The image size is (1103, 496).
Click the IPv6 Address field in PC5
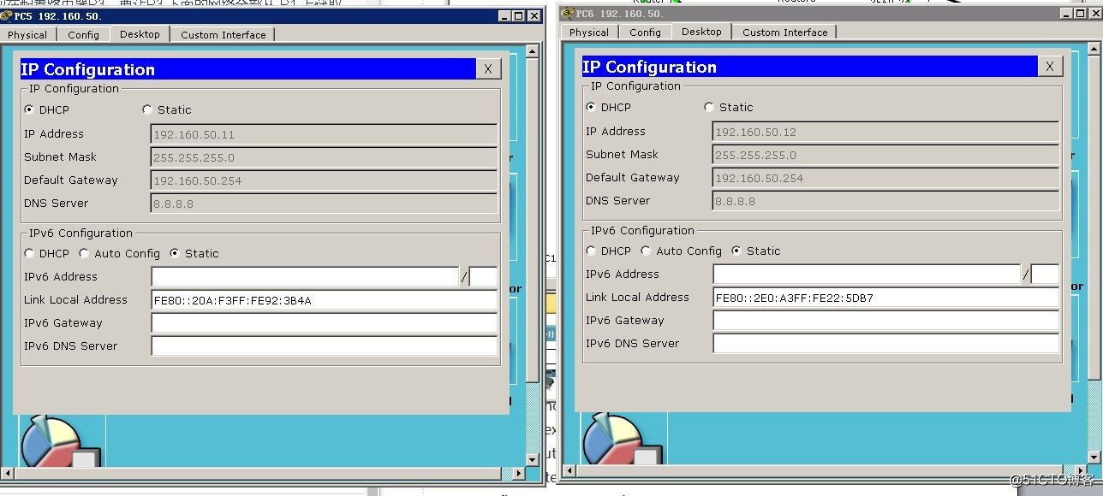pyautogui.click(x=305, y=276)
